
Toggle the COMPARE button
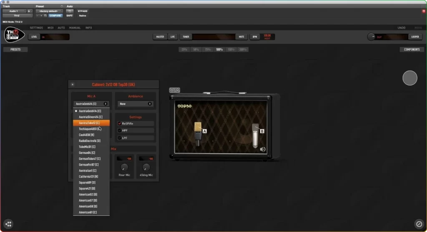click(55, 16)
